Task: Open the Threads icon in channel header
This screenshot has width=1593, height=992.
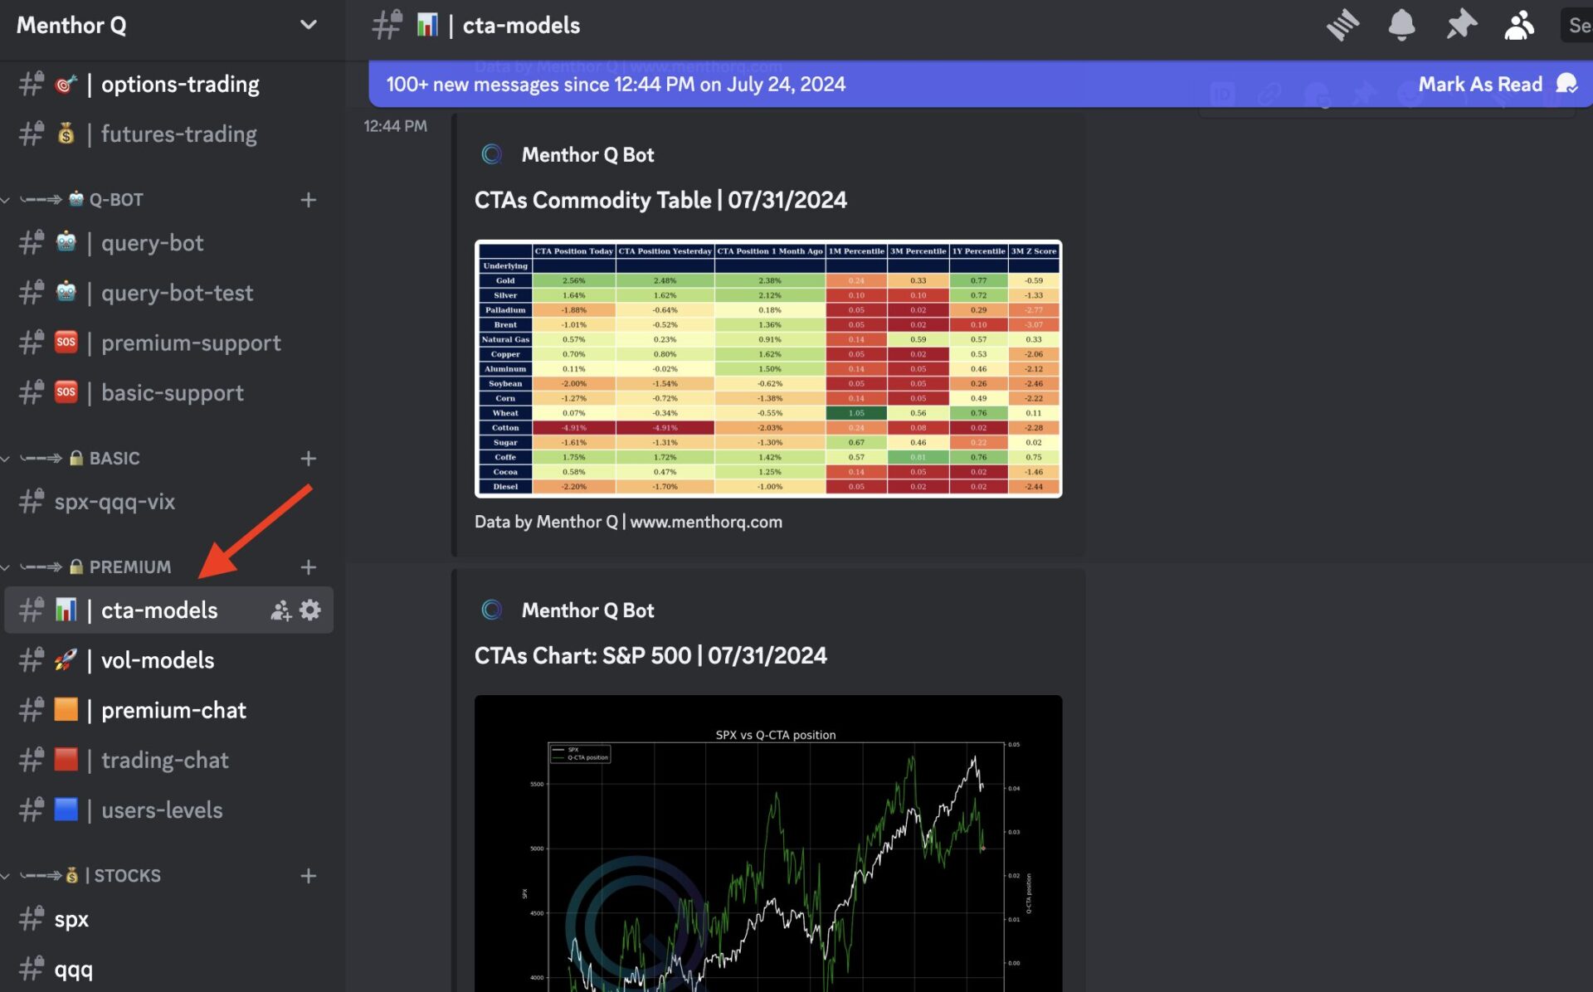Action: [x=1342, y=25]
